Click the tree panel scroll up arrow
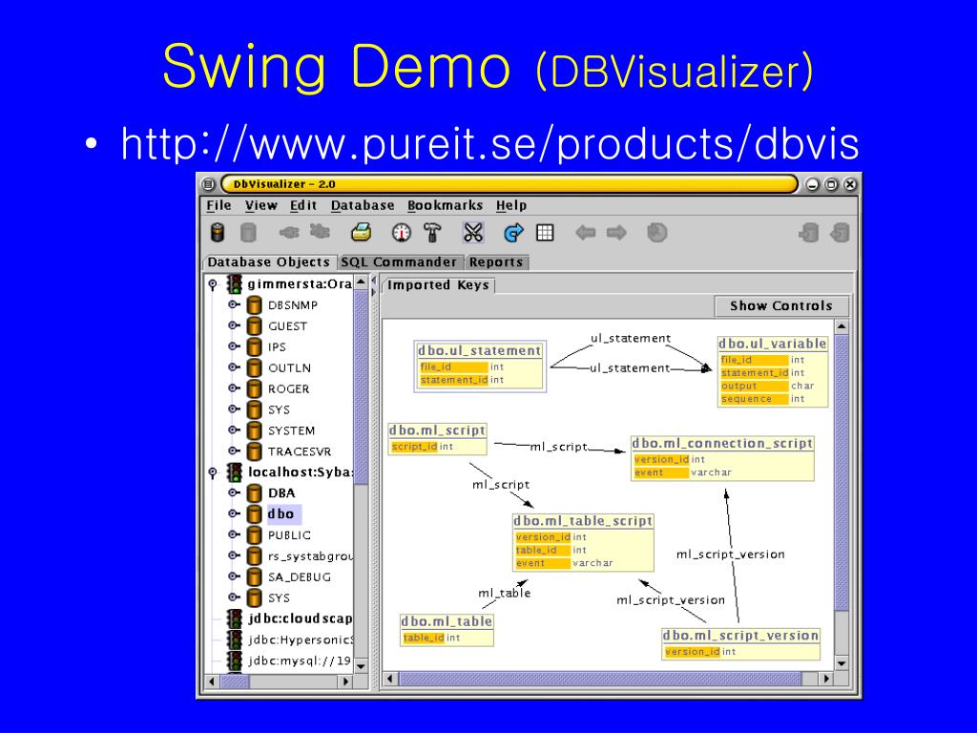Screen dimensions: 977x733 click(361, 283)
